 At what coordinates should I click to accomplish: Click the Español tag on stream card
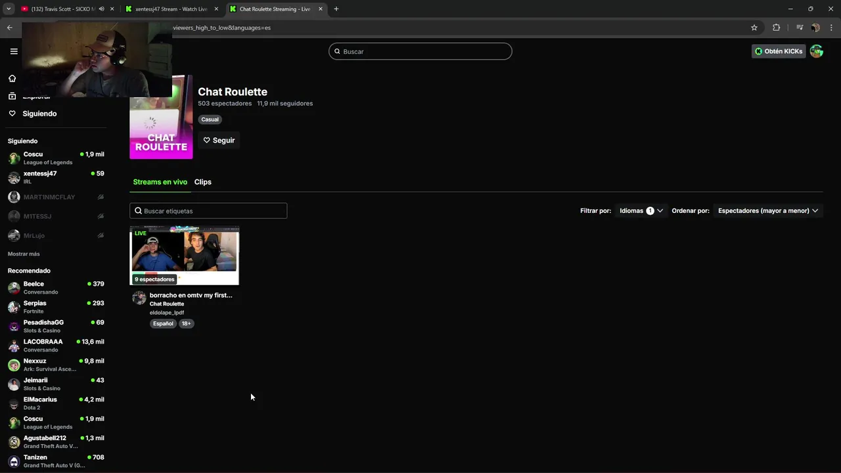tap(163, 323)
